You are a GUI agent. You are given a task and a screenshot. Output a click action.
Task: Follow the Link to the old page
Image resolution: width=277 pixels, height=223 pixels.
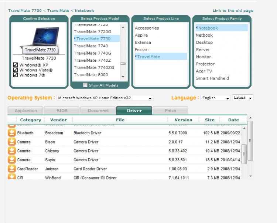click(x=233, y=11)
